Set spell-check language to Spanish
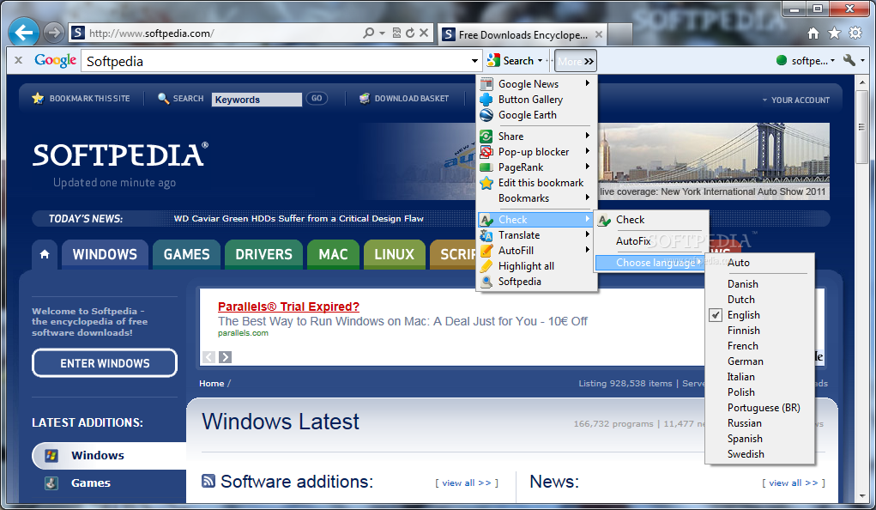876x510 pixels. pyautogui.click(x=760, y=439)
